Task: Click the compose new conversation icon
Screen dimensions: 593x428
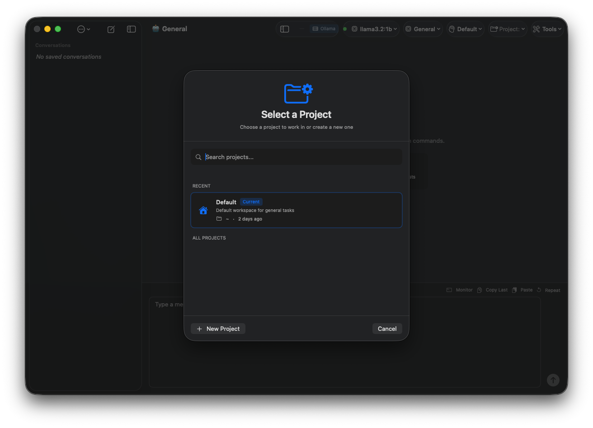Action: point(111,29)
